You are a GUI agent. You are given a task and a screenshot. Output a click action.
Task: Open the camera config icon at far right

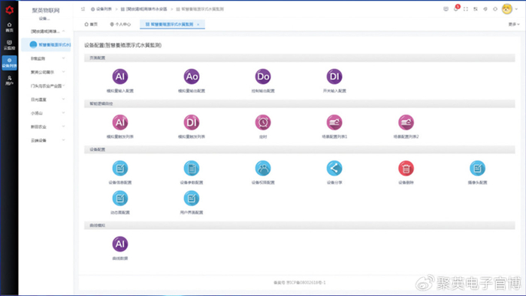click(477, 169)
